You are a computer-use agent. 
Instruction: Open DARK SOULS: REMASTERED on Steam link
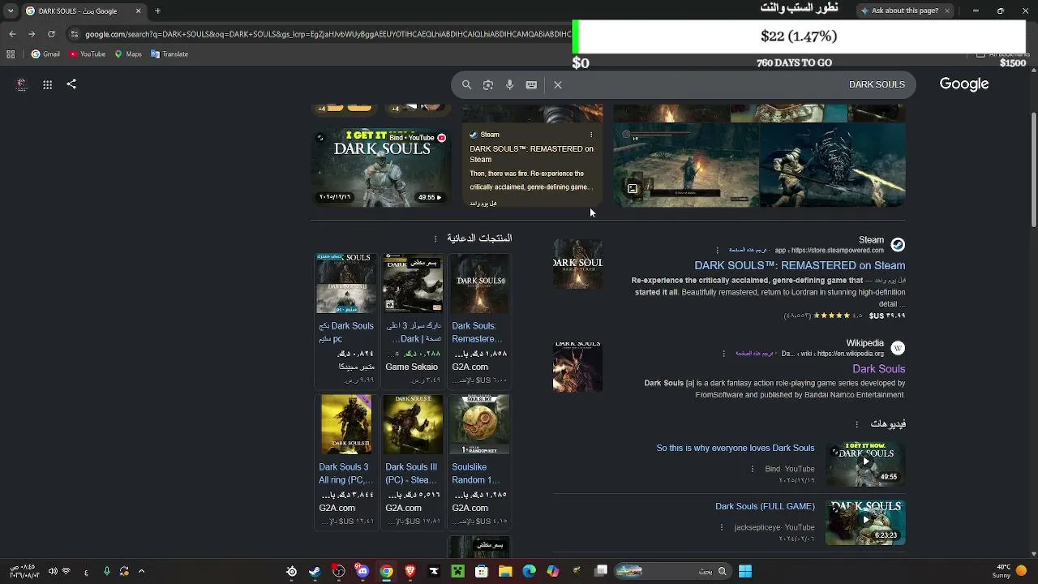[800, 265]
